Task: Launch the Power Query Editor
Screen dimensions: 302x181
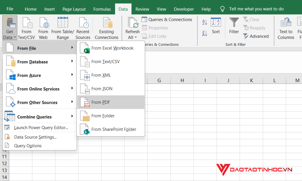Action: coord(41,127)
